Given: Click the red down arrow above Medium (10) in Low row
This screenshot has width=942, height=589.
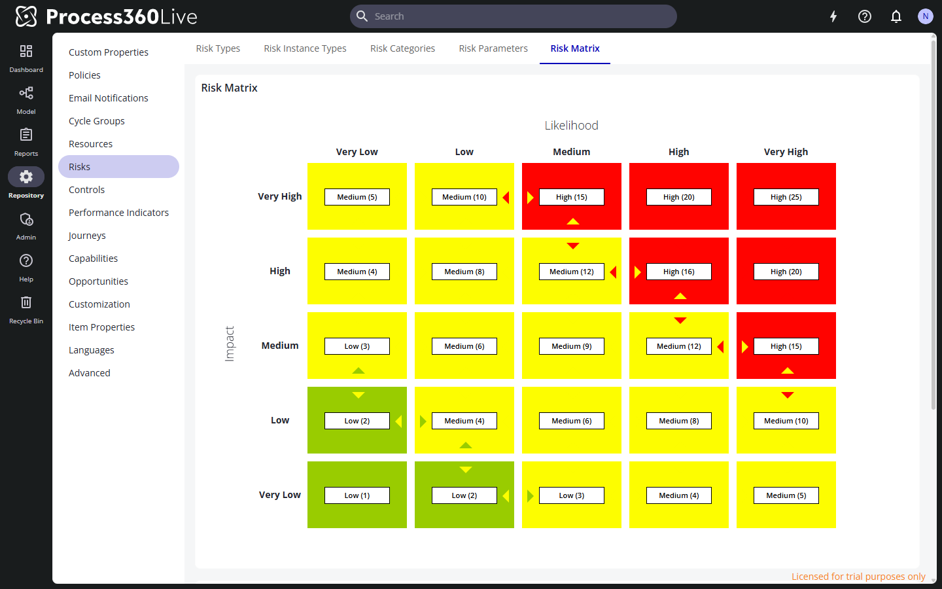Looking at the screenshot, I should pos(788,395).
